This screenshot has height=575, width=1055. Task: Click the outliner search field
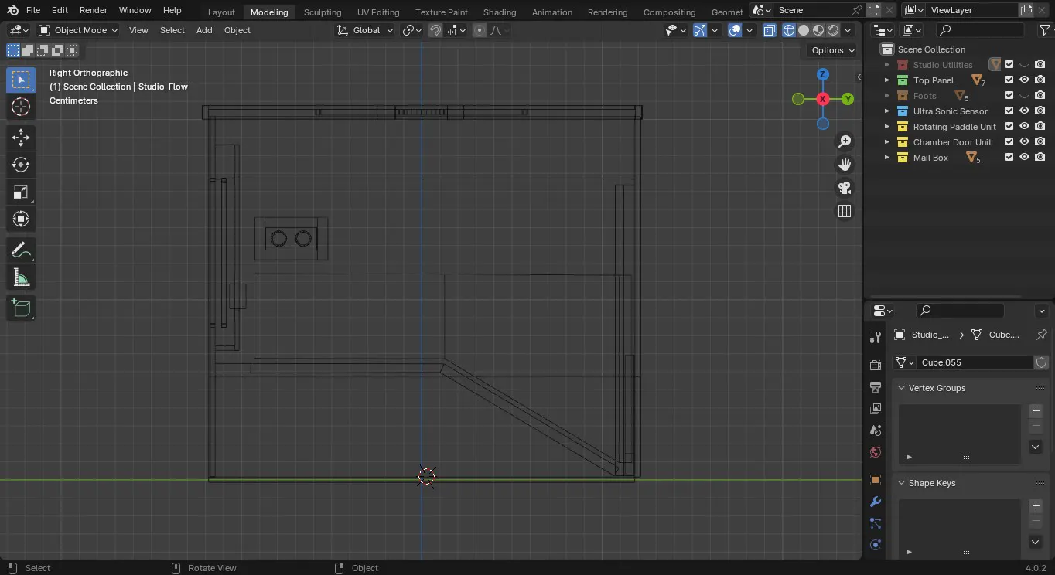click(x=979, y=30)
